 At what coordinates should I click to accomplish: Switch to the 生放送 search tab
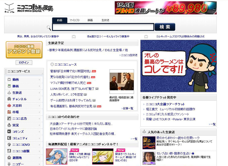105,20
